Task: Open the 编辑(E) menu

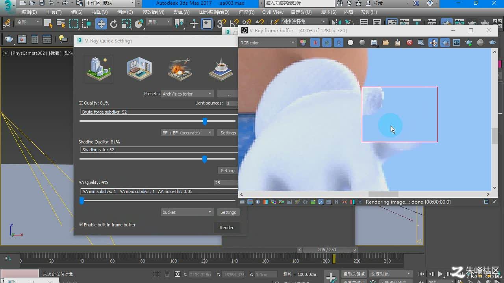Action: click(x=29, y=12)
